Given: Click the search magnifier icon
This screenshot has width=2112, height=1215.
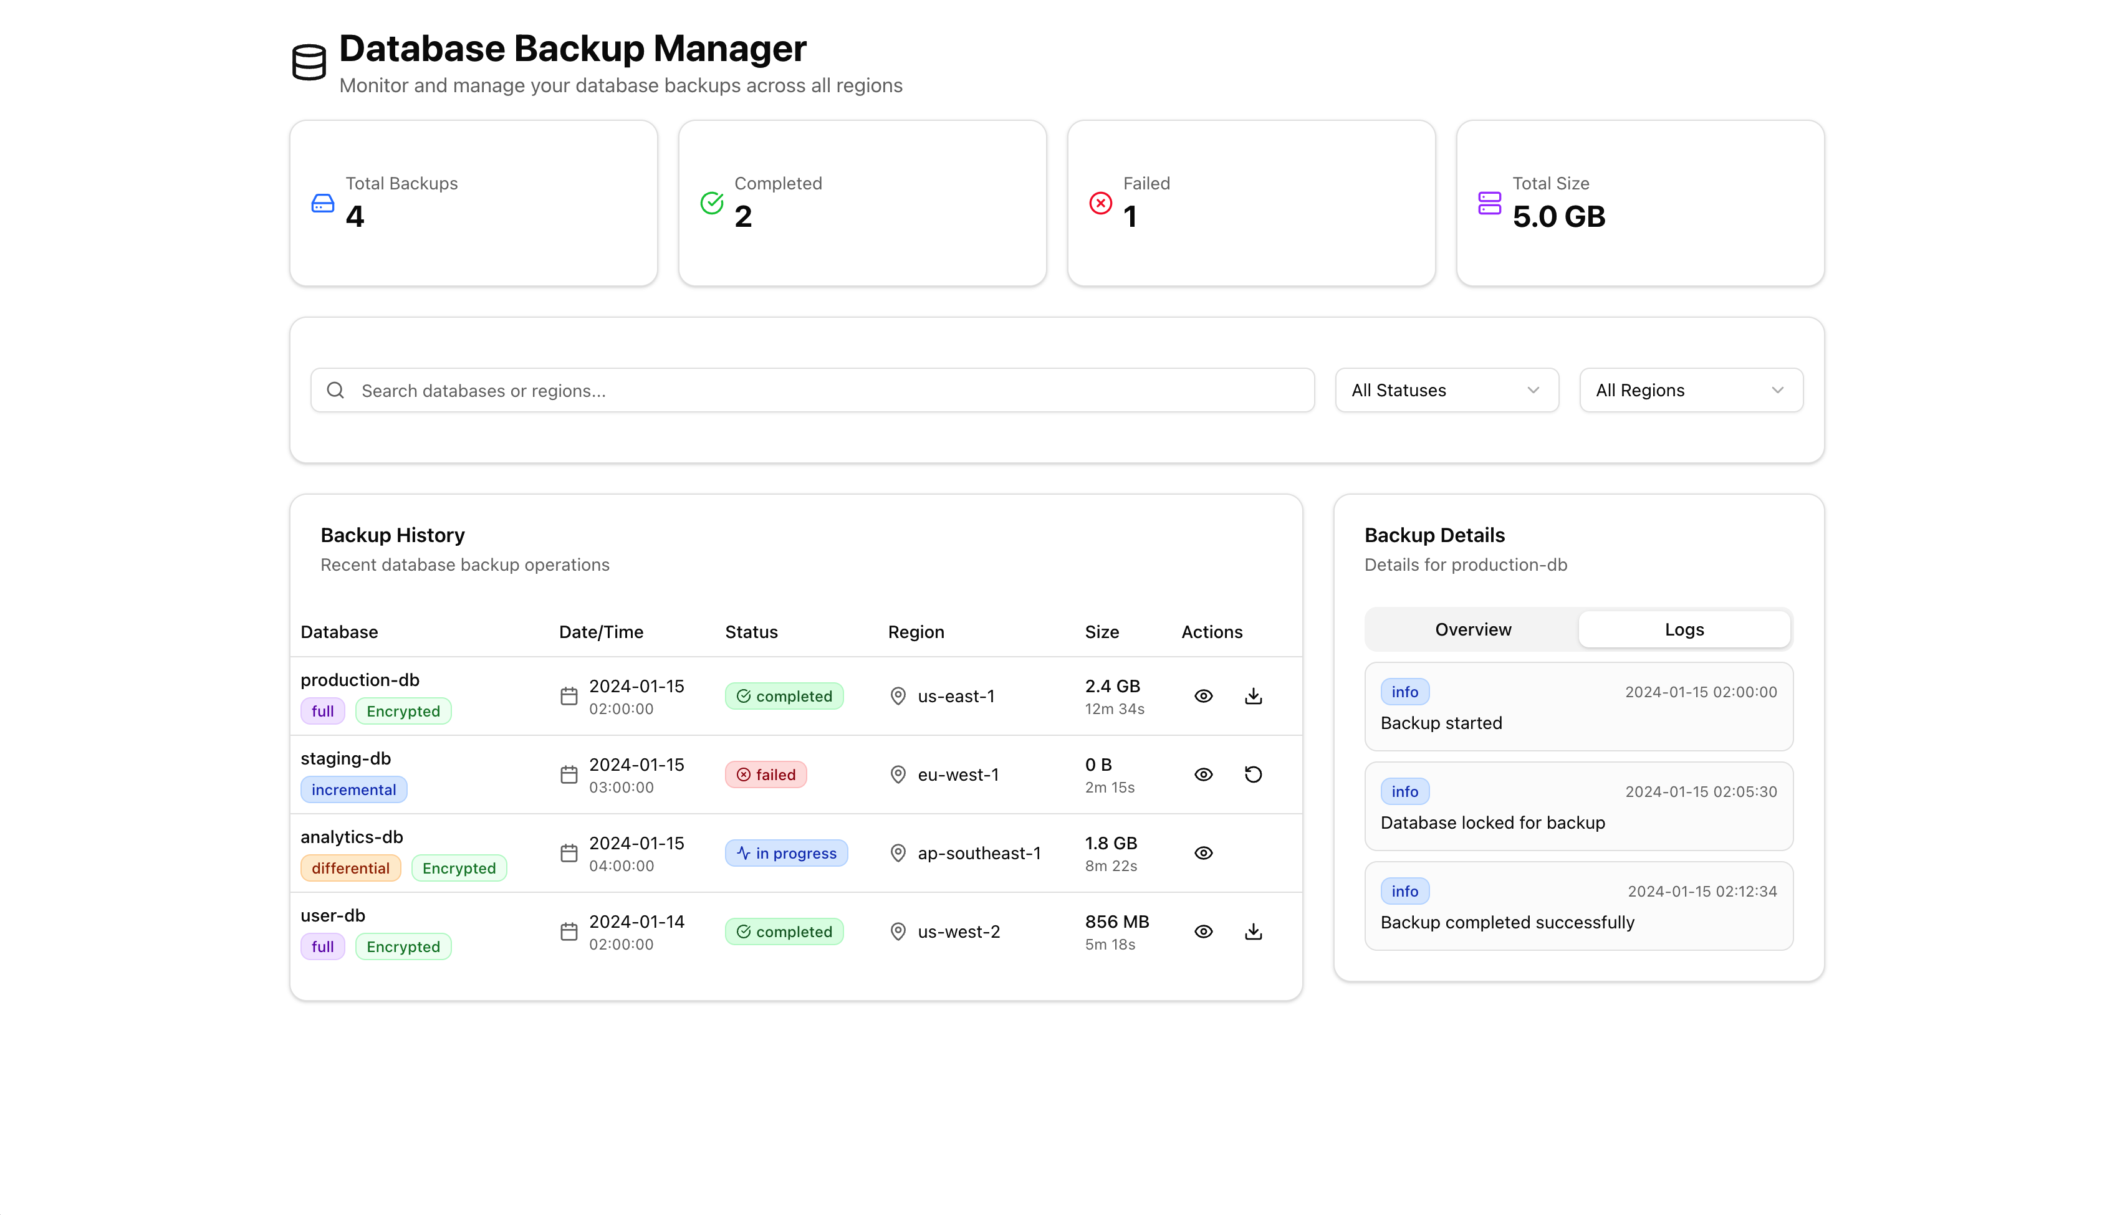Looking at the screenshot, I should pos(335,389).
